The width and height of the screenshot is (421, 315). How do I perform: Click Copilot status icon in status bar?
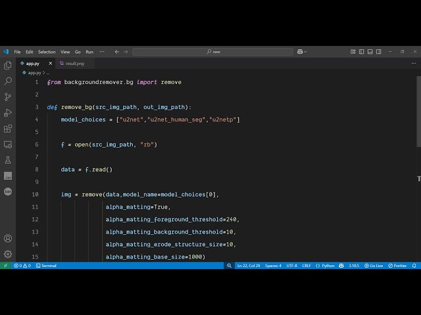[x=341, y=265]
